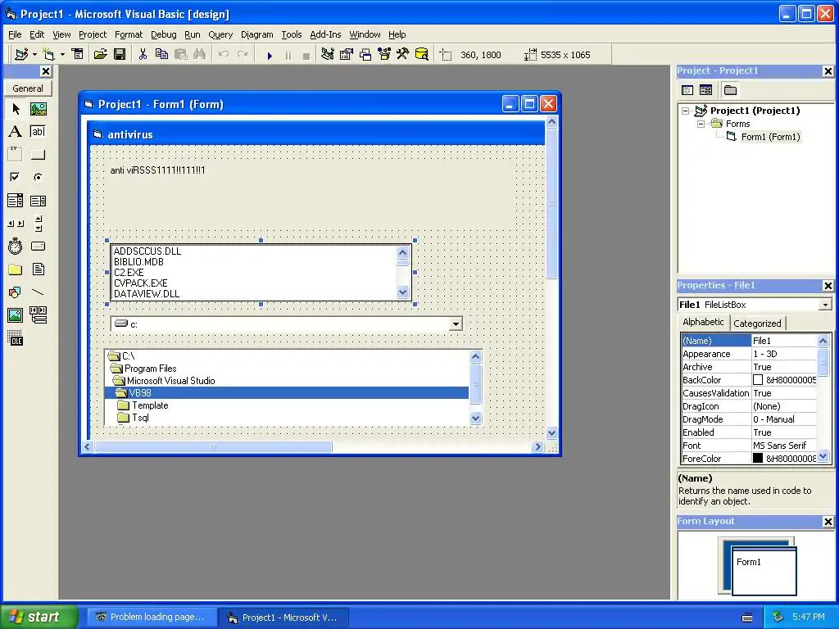Open Form Layout Window from toolbar
Screen dimensions: 839x629
pos(365,55)
